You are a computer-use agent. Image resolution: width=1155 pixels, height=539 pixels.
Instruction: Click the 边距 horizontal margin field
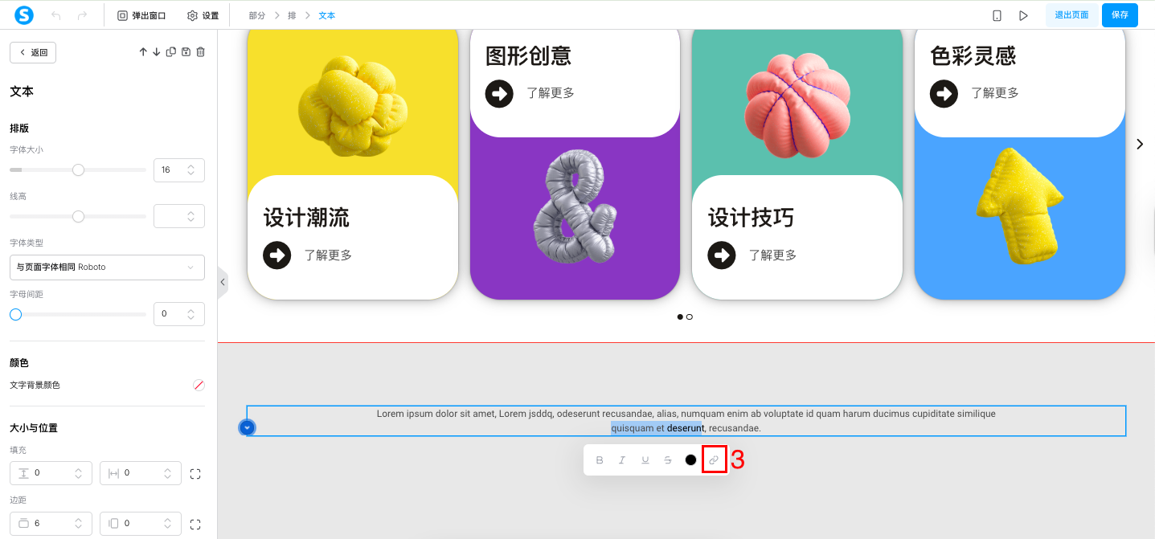pos(141,523)
